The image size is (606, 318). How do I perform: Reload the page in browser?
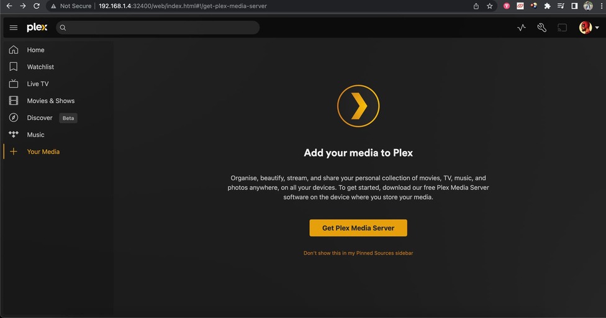pyautogui.click(x=37, y=6)
